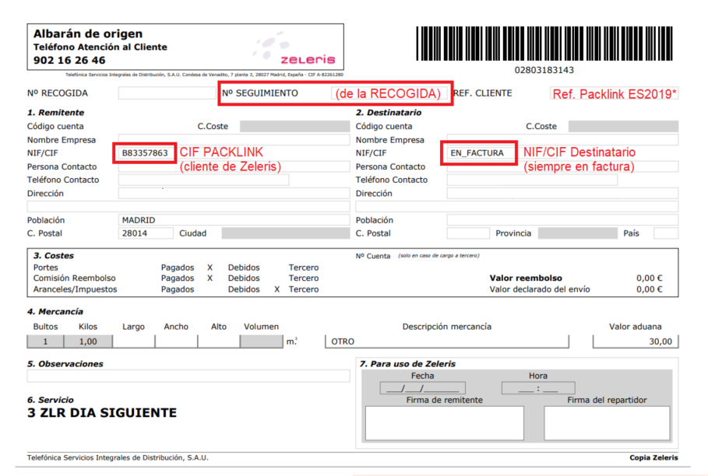708x476 pixels.
Task: Click the Hora time field
Action: point(538,388)
